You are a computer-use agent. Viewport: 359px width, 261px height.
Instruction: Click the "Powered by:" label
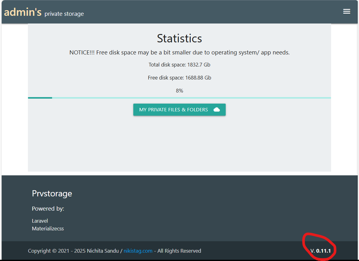coord(48,209)
